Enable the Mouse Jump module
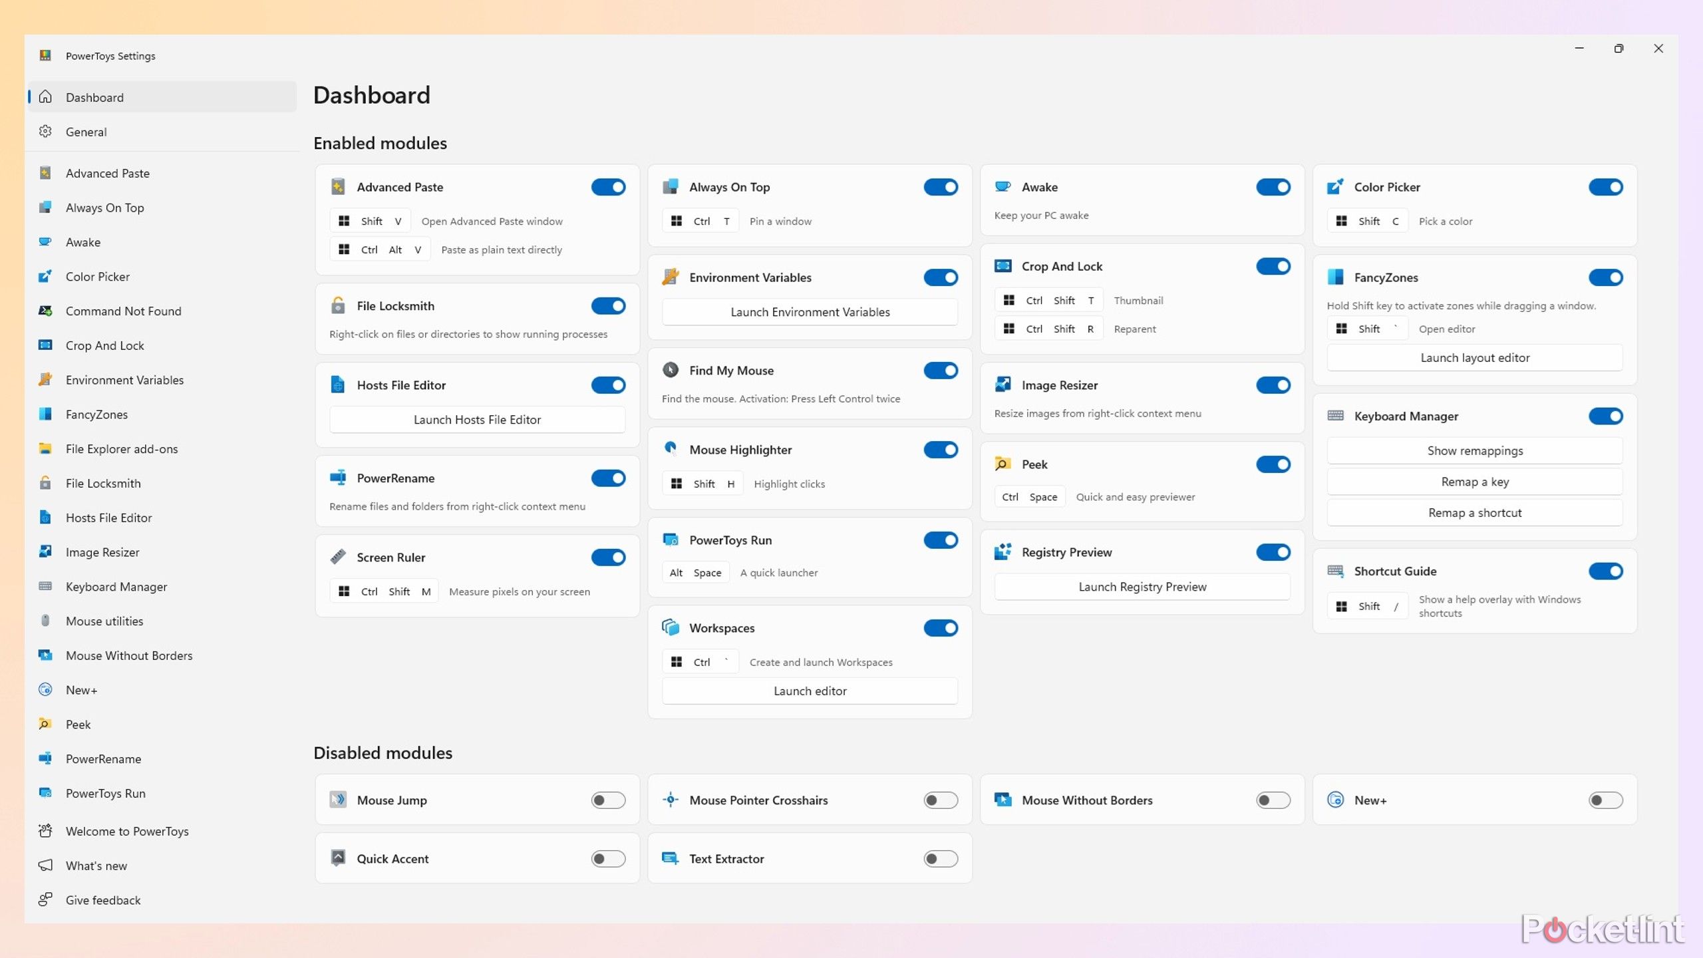This screenshot has width=1703, height=958. (608, 800)
